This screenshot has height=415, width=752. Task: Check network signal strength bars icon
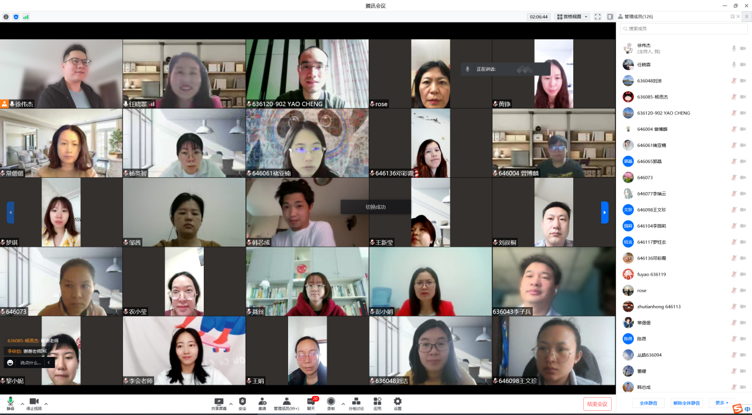point(26,17)
